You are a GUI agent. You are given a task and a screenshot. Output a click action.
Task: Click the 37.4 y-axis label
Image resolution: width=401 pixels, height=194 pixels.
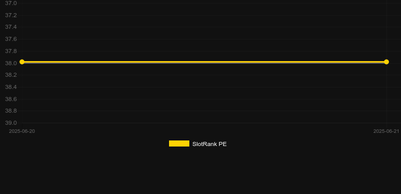pyautogui.click(x=11, y=27)
